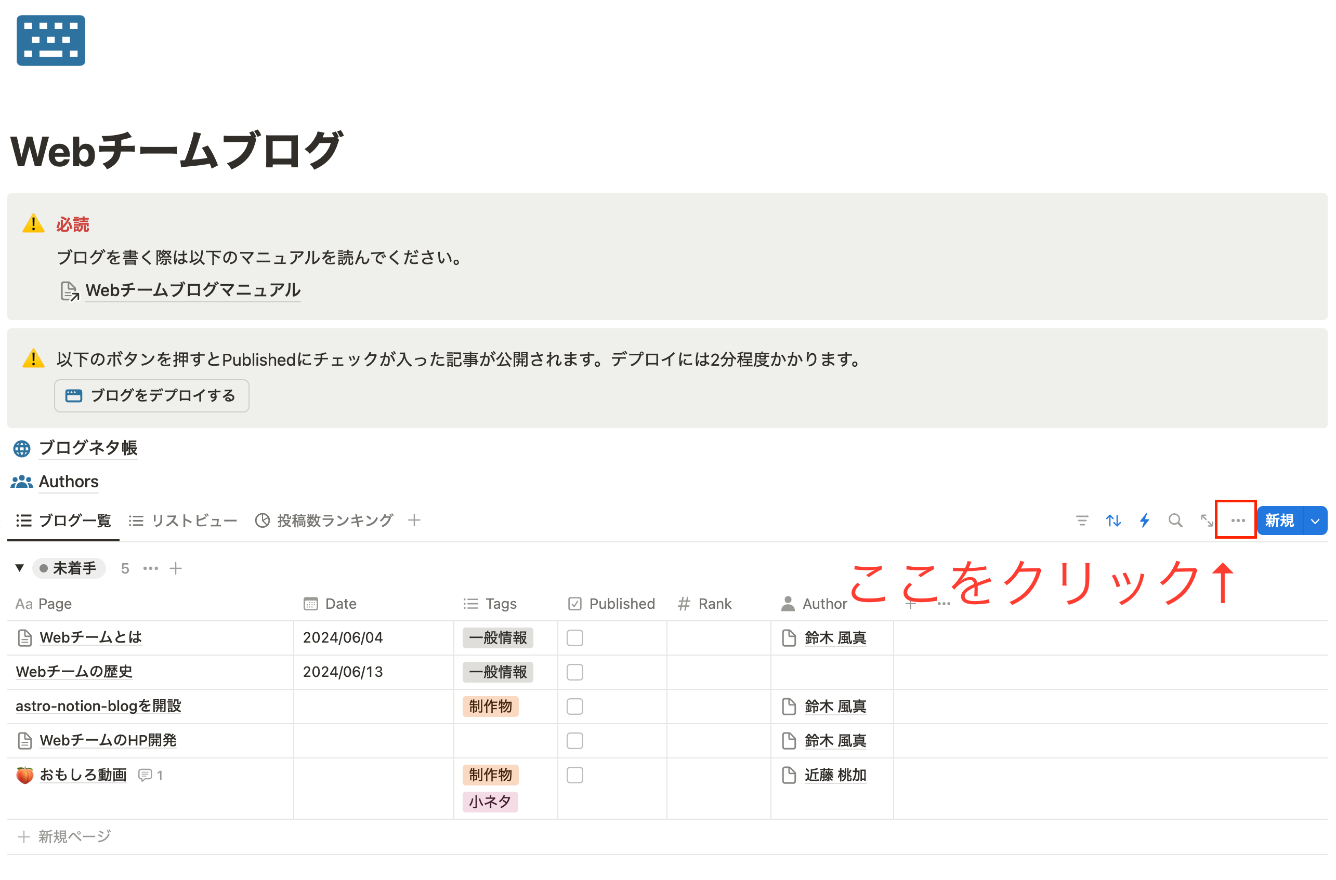1336x880 pixels.
Task: Toggle Published checkbox for Webチームの歴史
Action: point(574,672)
